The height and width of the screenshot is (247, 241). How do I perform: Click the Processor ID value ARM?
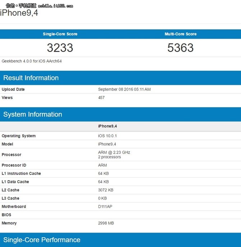click(x=103, y=165)
